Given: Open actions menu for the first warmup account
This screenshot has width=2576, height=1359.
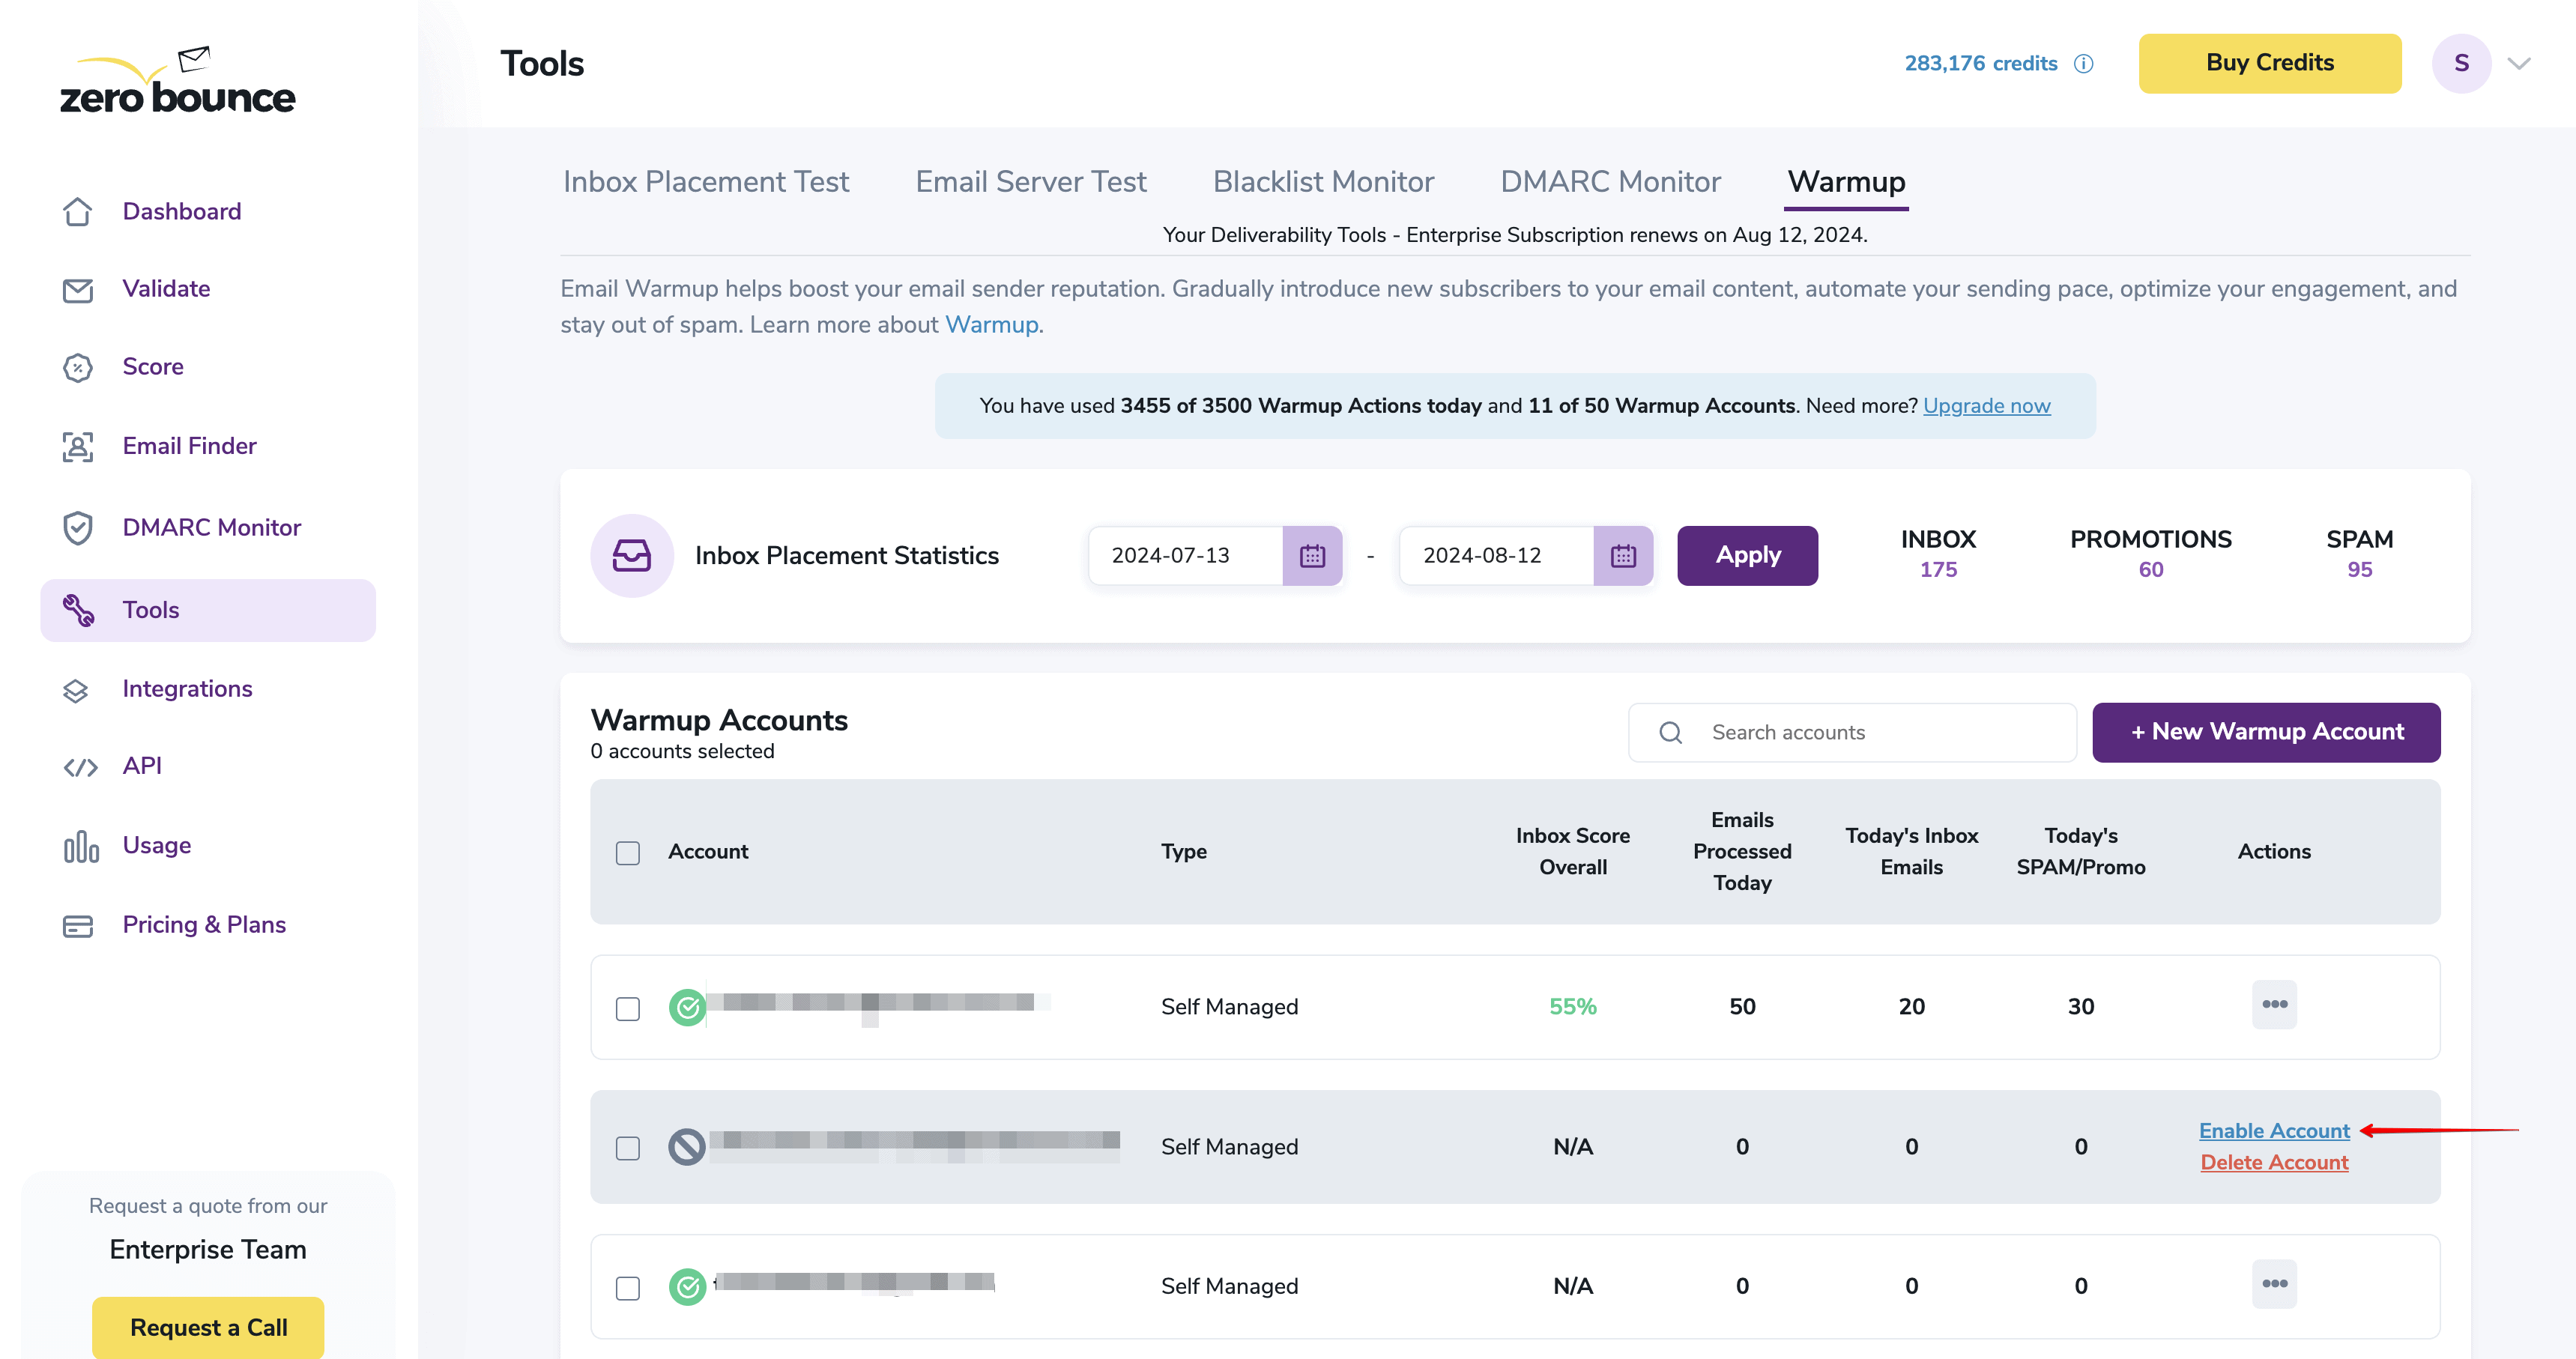Looking at the screenshot, I should pos(2274,1006).
